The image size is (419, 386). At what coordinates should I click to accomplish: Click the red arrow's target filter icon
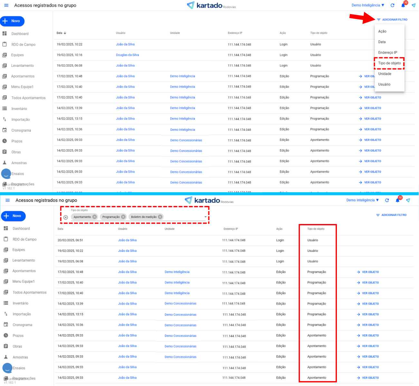pos(379,20)
